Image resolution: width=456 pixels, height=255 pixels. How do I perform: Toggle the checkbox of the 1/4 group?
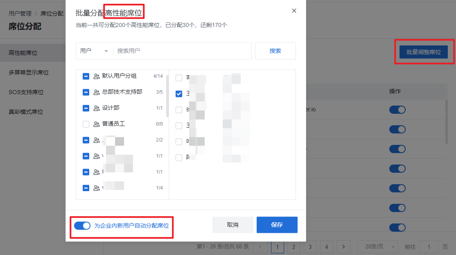tap(86, 188)
